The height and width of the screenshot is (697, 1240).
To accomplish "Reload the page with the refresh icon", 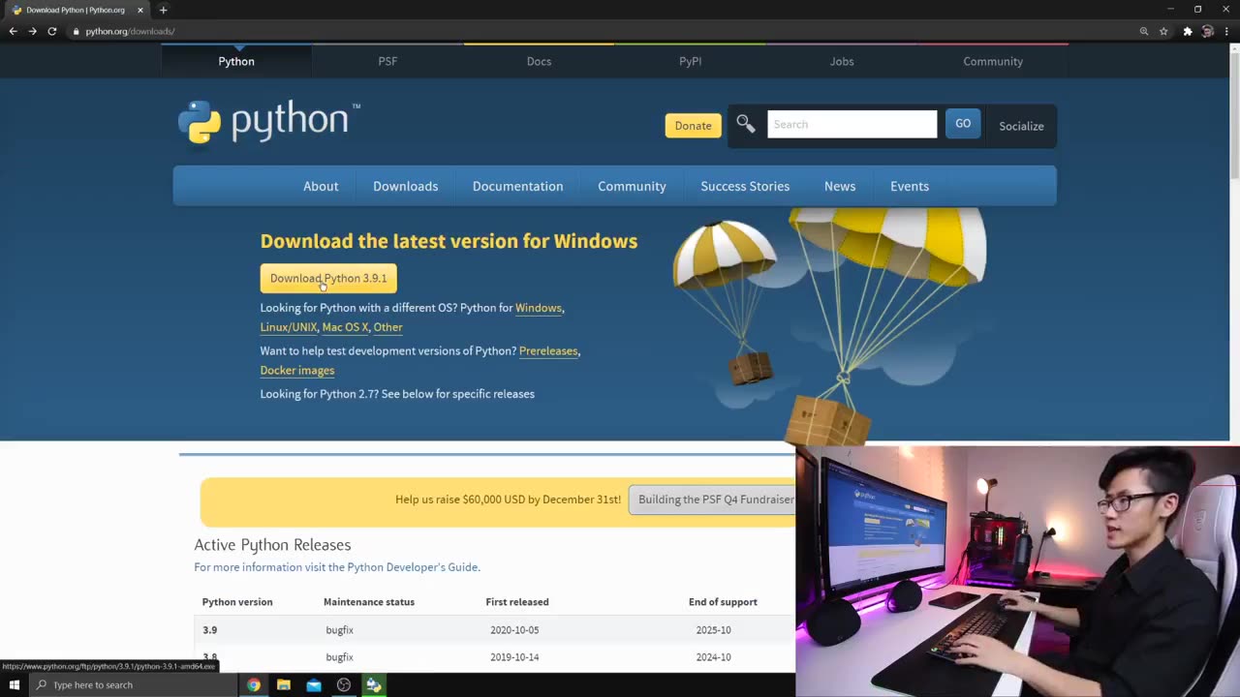I will (52, 31).
